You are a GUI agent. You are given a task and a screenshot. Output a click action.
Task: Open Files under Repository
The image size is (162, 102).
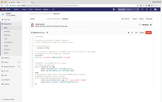click(6, 28)
